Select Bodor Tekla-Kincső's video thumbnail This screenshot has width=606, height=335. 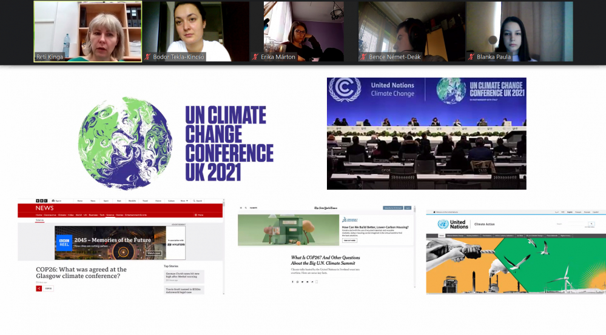[x=196, y=32]
